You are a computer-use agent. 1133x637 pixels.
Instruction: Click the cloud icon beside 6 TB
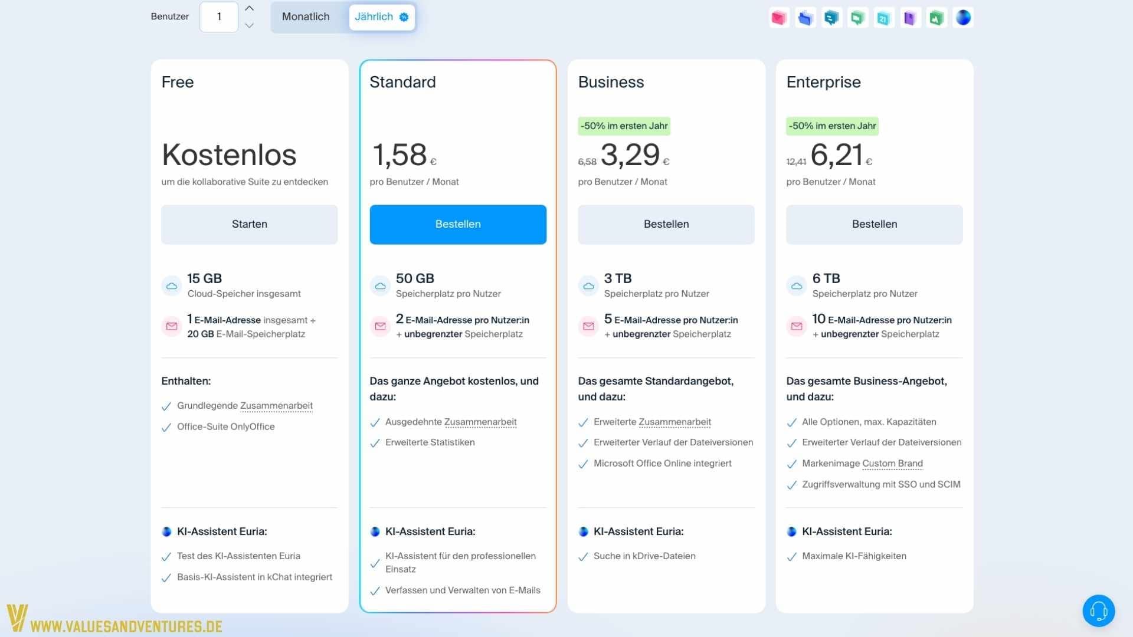pyautogui.click(x=797, y=286)
